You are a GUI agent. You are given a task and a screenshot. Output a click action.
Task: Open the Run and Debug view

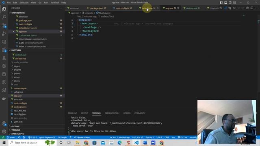4,34
